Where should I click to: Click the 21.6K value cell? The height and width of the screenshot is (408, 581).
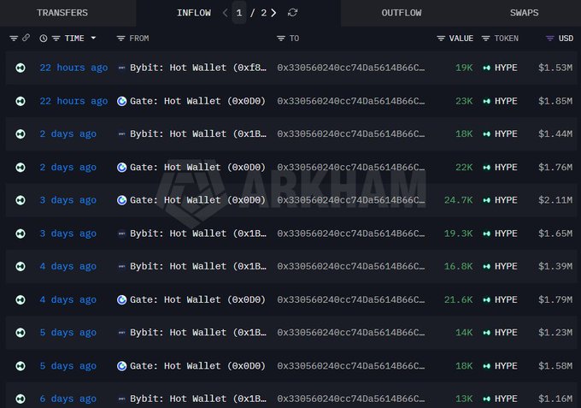tap(458, 299)
